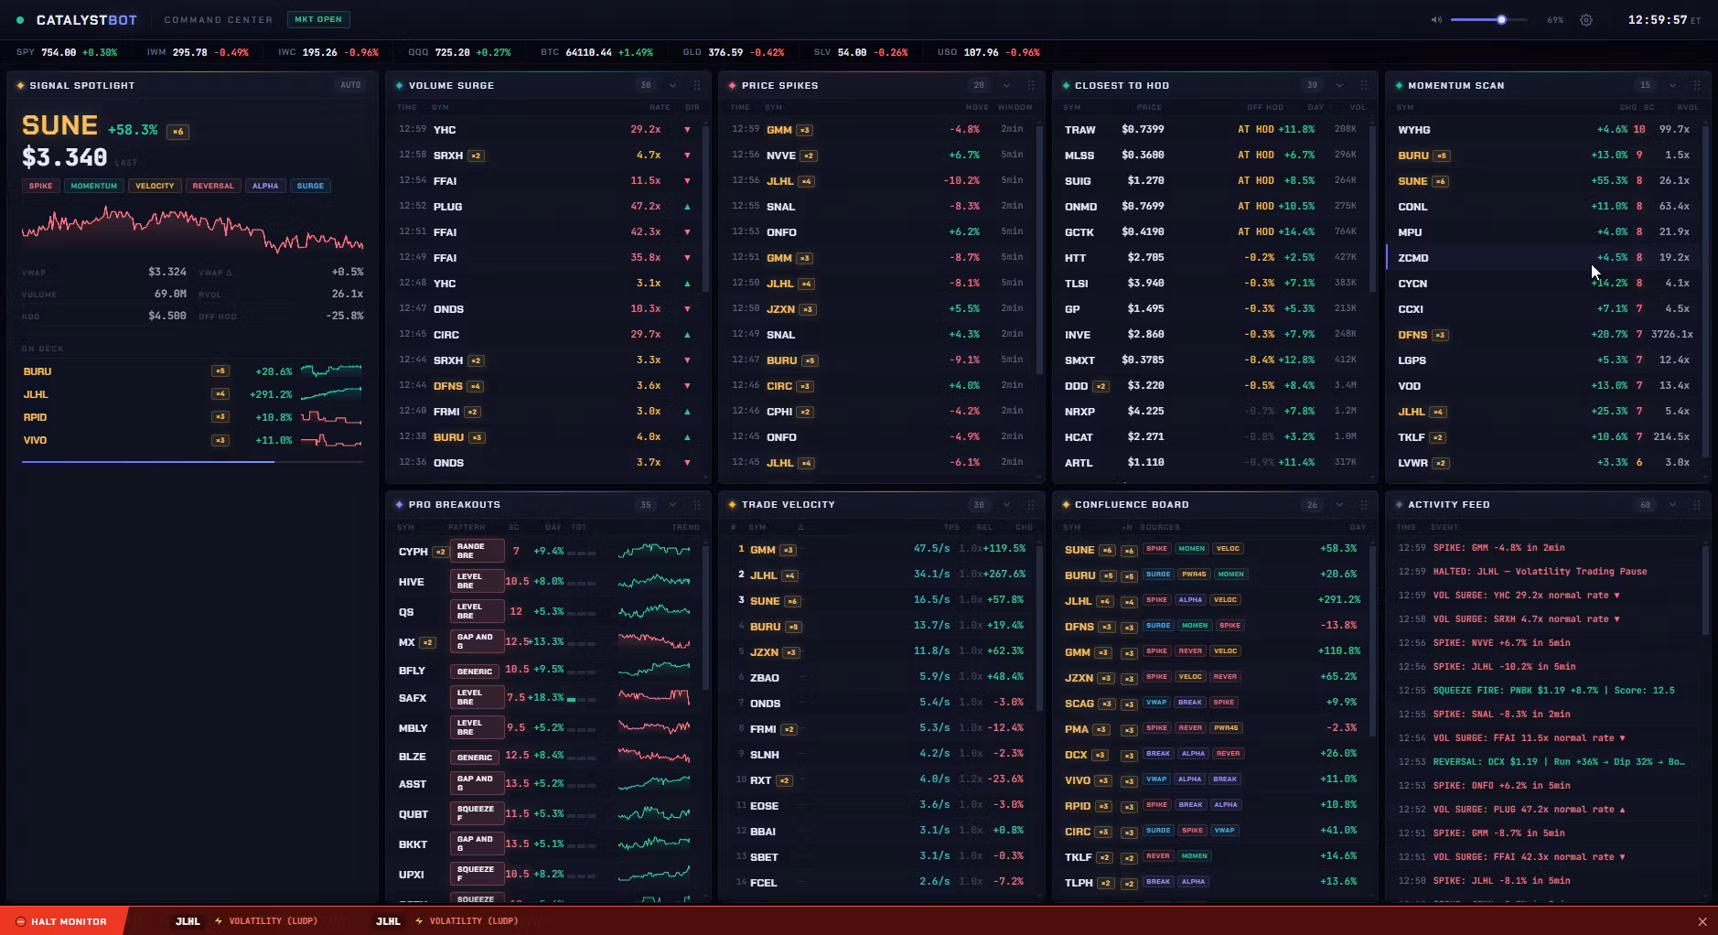The height and width of the screenshot is (935, 1718).
Task: Open the settings gear icon
Action: [x=1586, y=19]
